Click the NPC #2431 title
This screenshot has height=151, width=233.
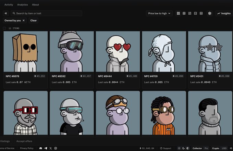pyautogui.click(x=197, y=76)
